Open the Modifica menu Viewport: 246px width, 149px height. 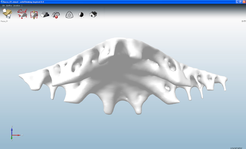point(9,6)
